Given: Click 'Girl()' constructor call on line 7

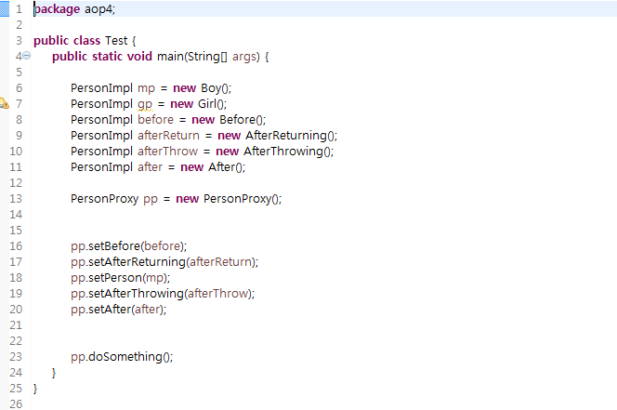Looking at the screenshot, I should tap(212, 104).
